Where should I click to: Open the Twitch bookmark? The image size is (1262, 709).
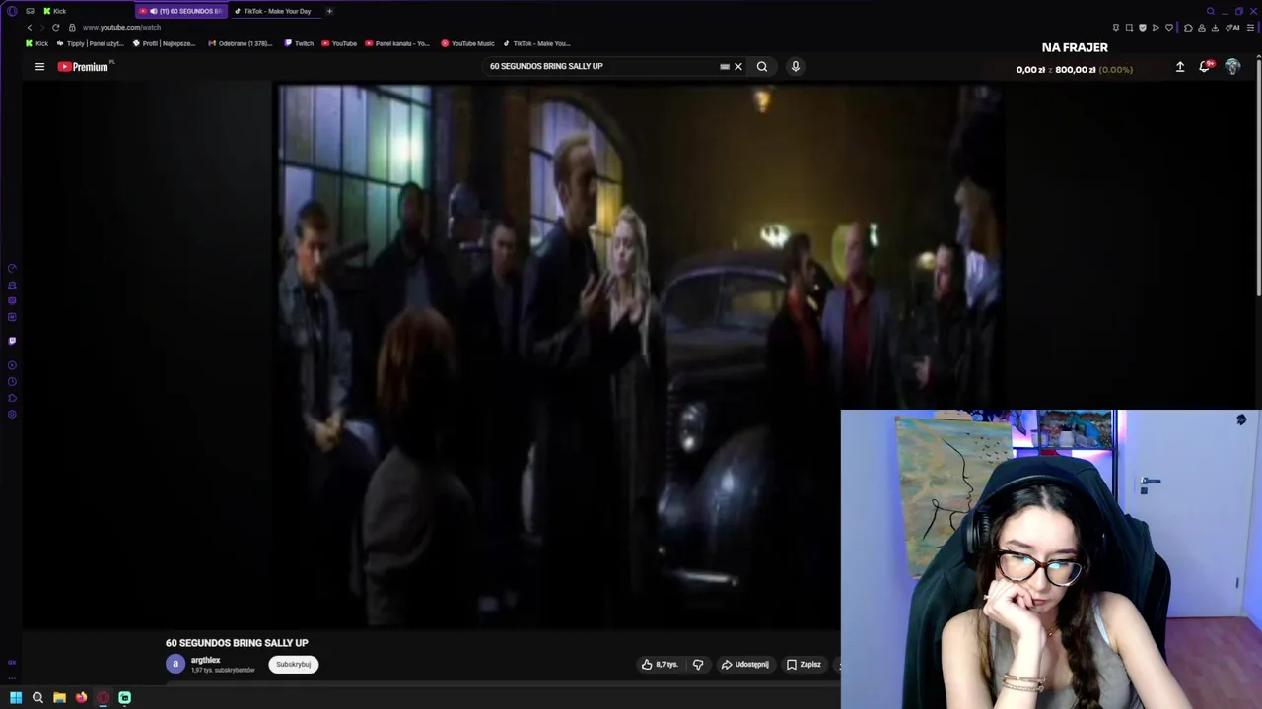pos(299,43)
